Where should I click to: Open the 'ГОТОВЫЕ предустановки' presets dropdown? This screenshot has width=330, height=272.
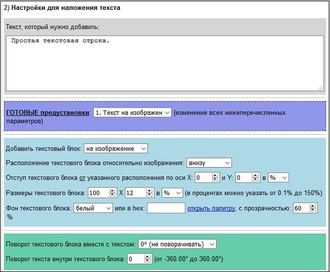coord(133,112)
